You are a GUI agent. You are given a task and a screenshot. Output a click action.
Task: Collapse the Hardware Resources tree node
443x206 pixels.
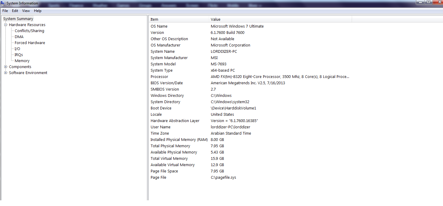pos(5,25)
